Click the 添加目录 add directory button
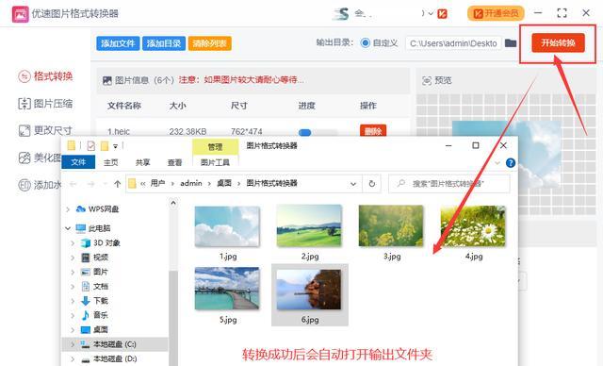Viewport: 603px width, 366px height. click(x=164, y=43)
